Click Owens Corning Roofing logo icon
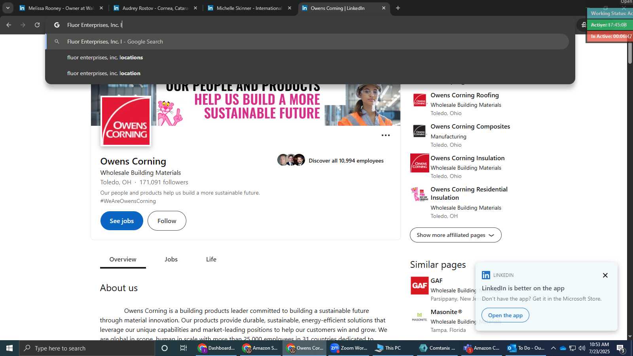633x356 pixels. tap(419, 100)
